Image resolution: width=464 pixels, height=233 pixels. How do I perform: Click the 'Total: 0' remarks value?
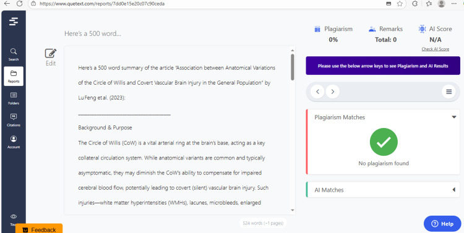click(385, 40)
